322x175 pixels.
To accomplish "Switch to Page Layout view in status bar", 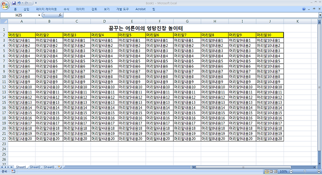I will [x=271, y=171].
